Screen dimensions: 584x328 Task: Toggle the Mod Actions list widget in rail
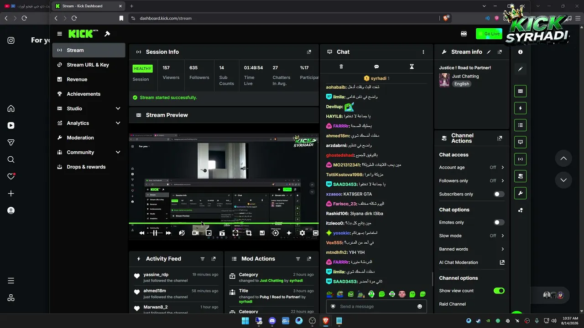click(x=520, y=125)
